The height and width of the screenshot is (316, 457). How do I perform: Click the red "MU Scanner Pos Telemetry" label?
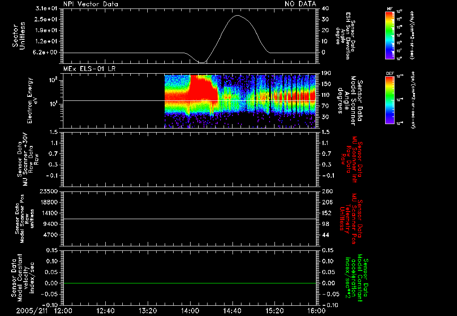(x=351, y=219)
